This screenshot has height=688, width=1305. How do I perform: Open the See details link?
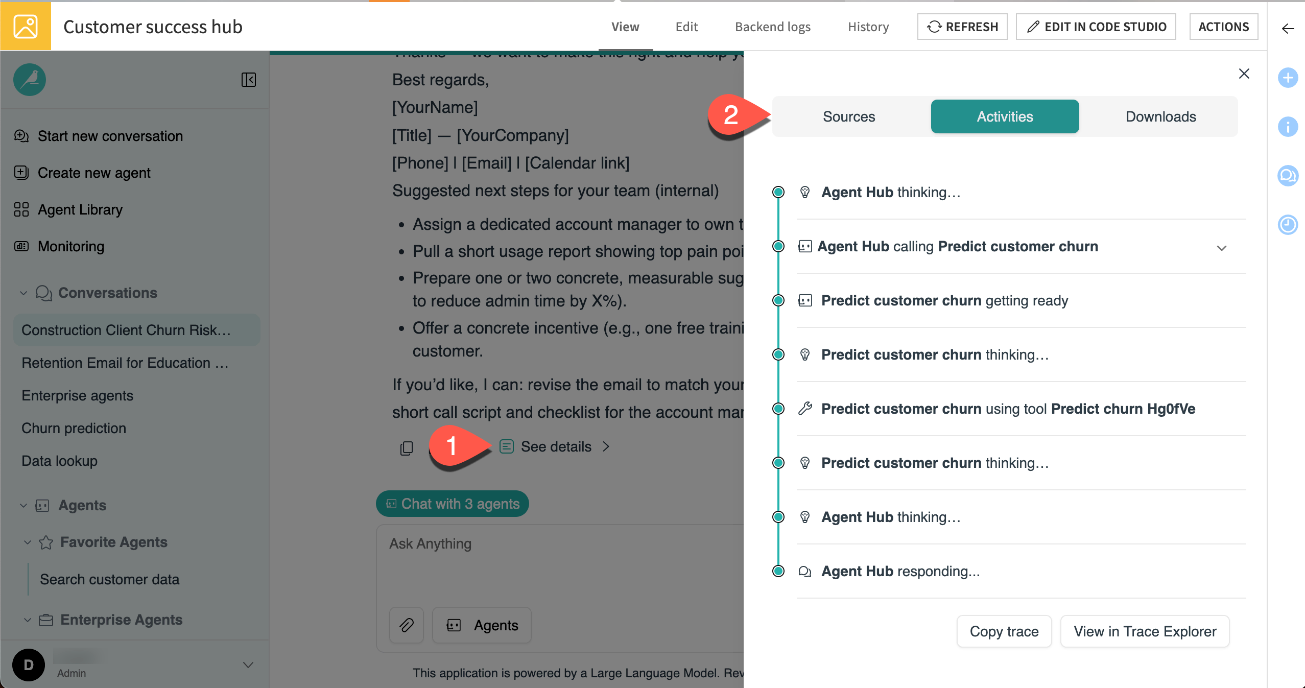[x=556, y=446]
